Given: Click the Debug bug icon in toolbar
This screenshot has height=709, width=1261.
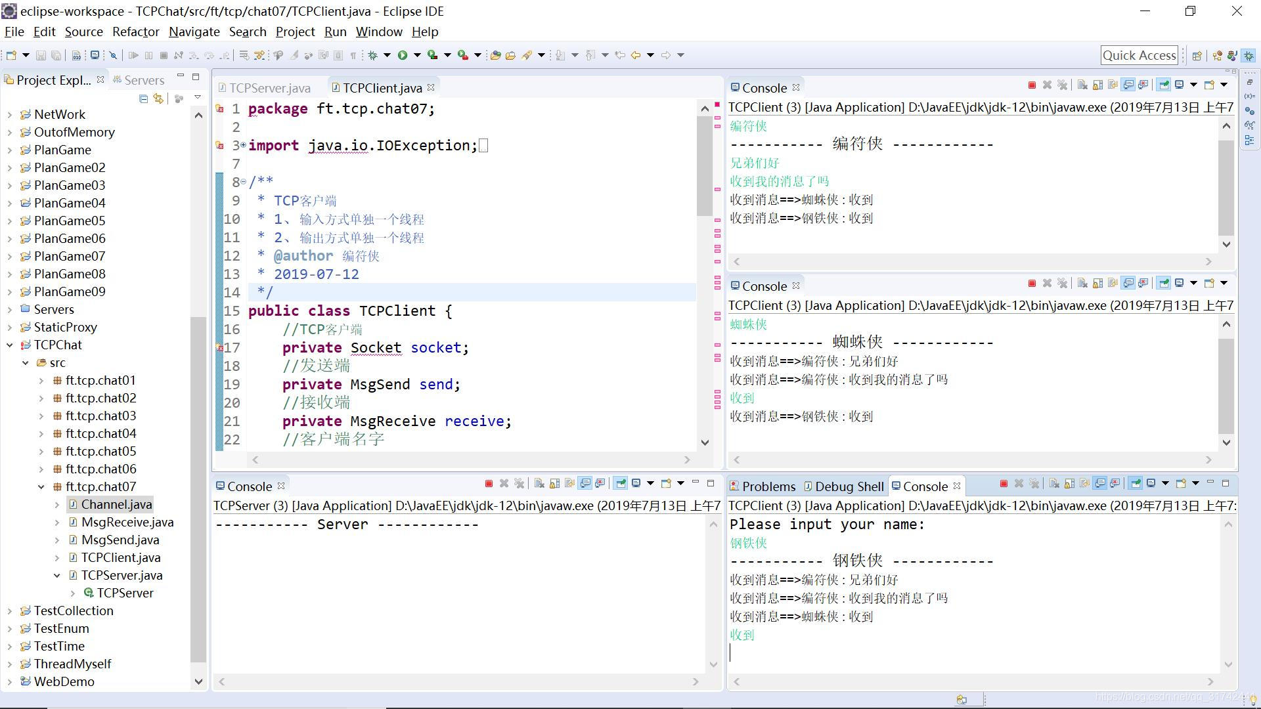Looking at the screenshot, I should point(372,55).
